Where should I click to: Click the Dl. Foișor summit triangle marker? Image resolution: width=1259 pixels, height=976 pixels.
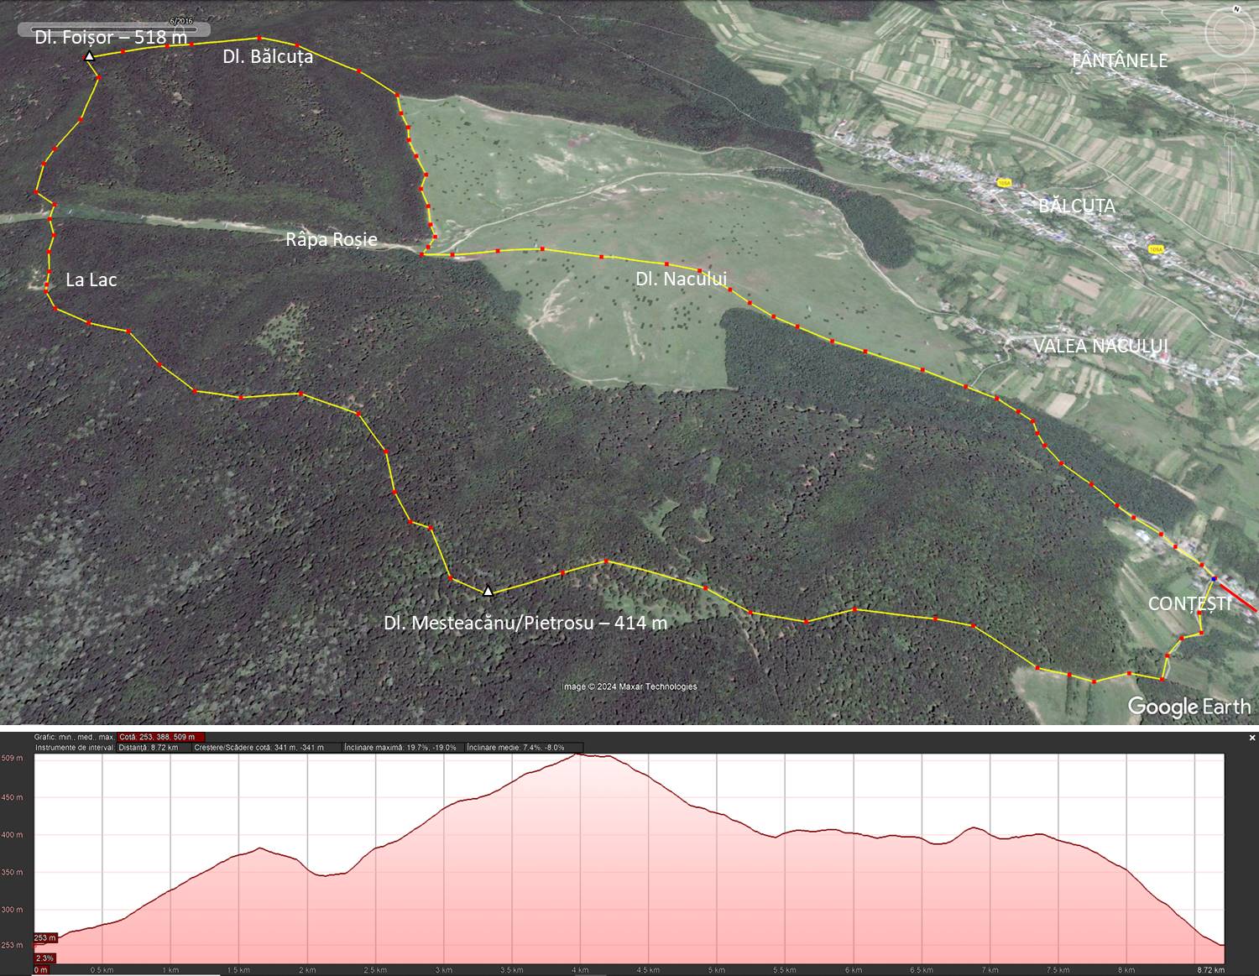[89, 56]
